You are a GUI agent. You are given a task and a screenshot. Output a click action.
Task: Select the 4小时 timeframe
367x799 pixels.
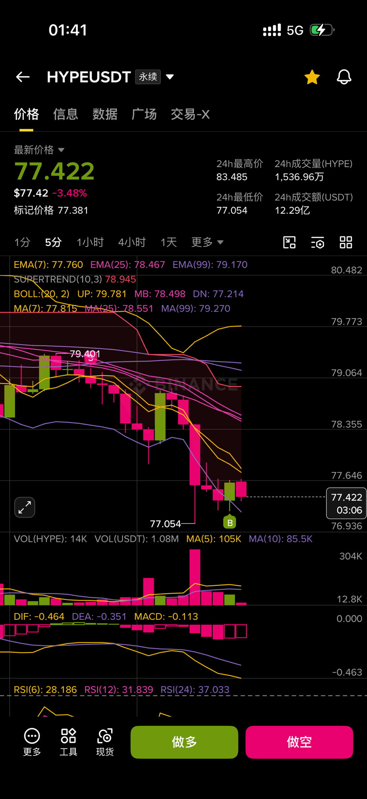coord(132,242)
